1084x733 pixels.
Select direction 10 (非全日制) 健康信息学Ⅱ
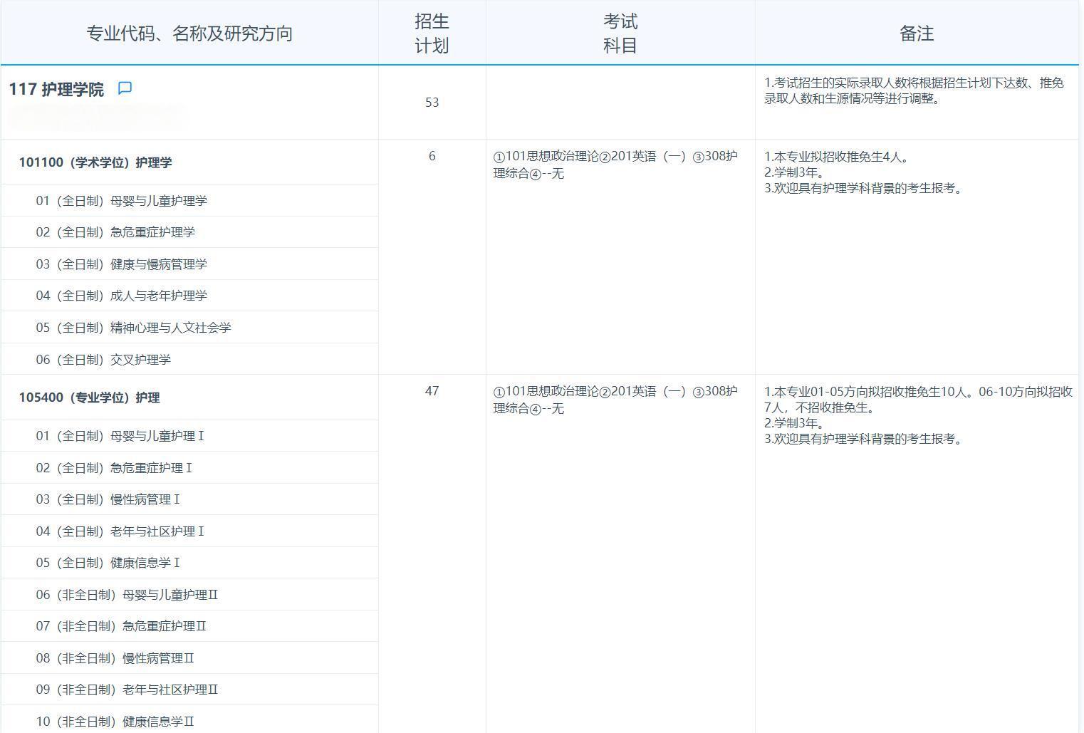pos(116,721)
